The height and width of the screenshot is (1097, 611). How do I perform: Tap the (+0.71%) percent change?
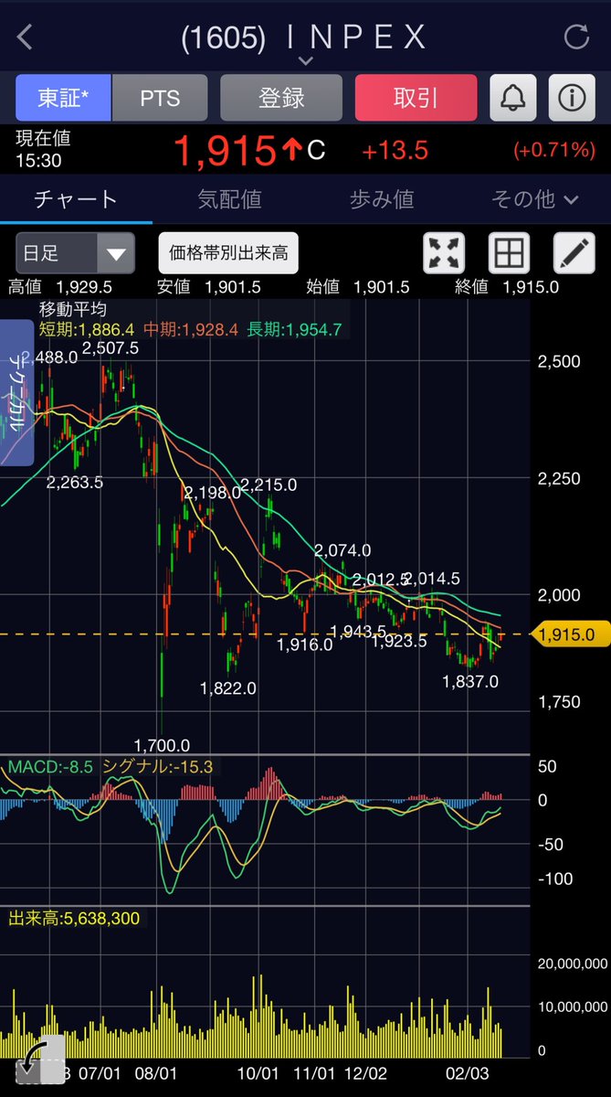[553, 151]
